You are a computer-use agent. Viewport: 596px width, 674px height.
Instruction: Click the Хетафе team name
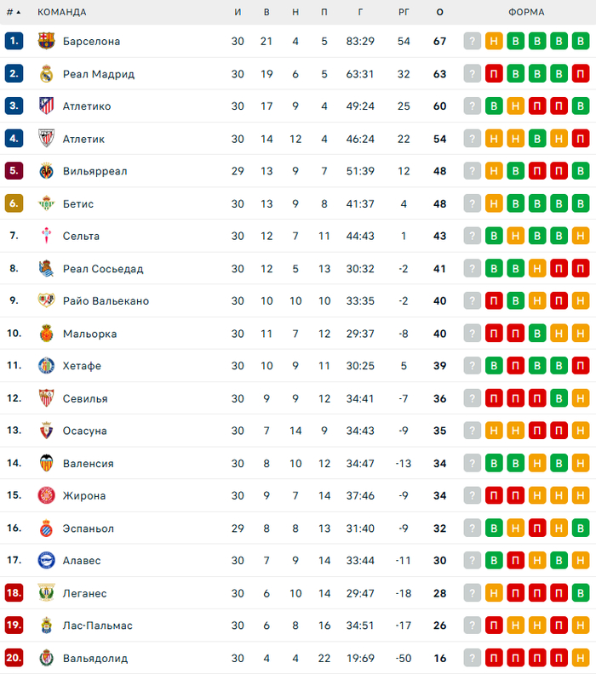(82, 366)
